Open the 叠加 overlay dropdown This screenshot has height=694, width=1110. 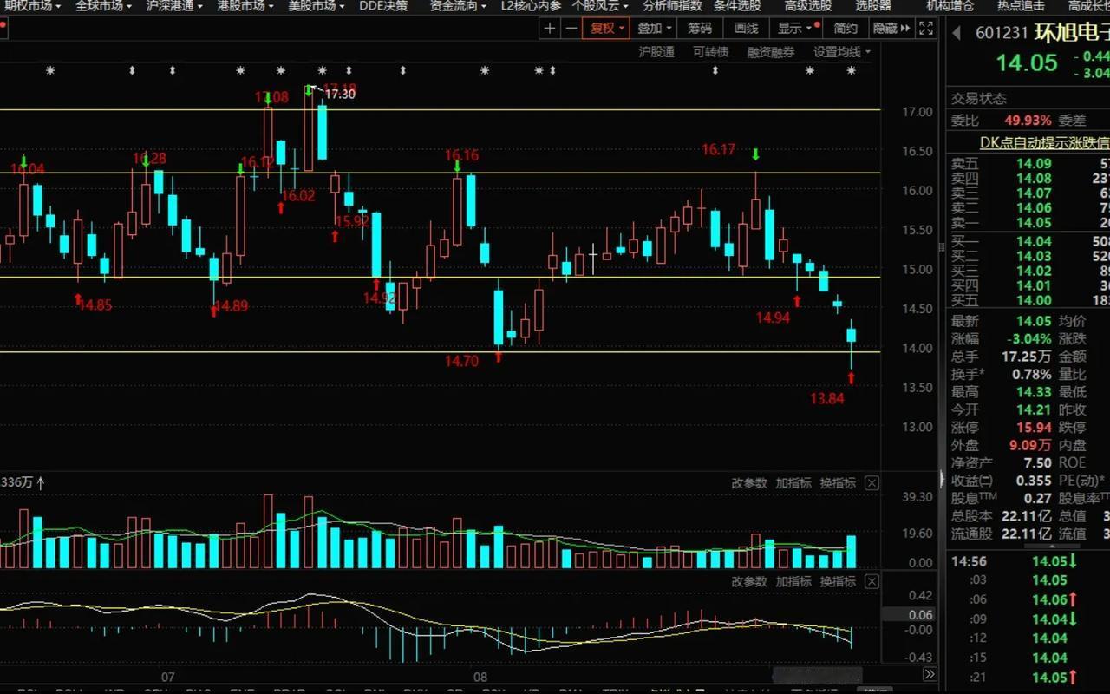click(x=655, y=28)
